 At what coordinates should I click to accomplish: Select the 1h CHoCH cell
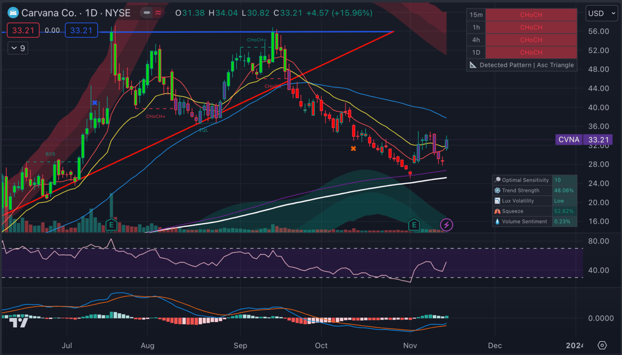tap(531, 27)
